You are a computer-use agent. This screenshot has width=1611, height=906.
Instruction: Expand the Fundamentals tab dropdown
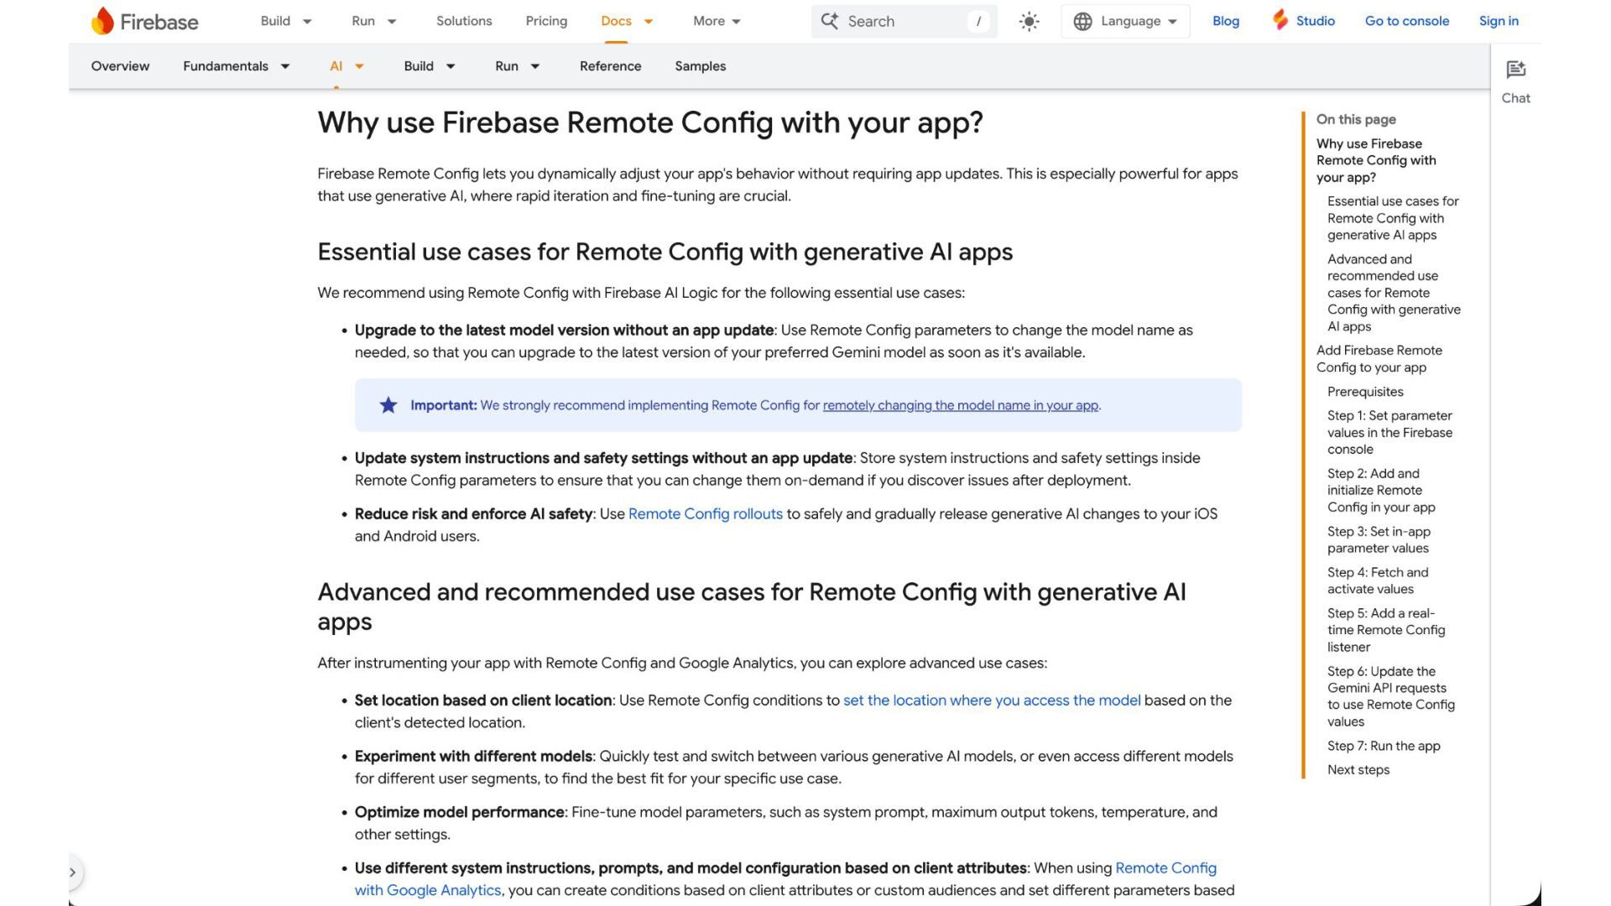pos(285,66)
